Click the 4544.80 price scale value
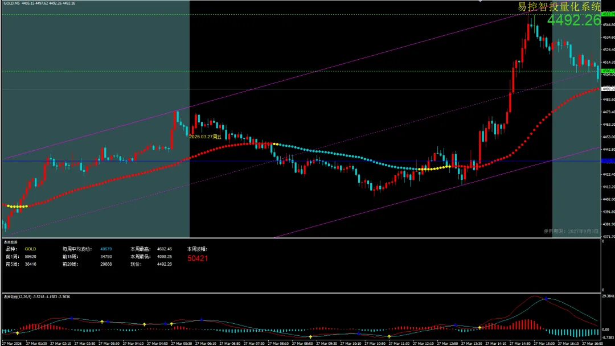The width and height of the screenshot is (615, 346). 608,24
